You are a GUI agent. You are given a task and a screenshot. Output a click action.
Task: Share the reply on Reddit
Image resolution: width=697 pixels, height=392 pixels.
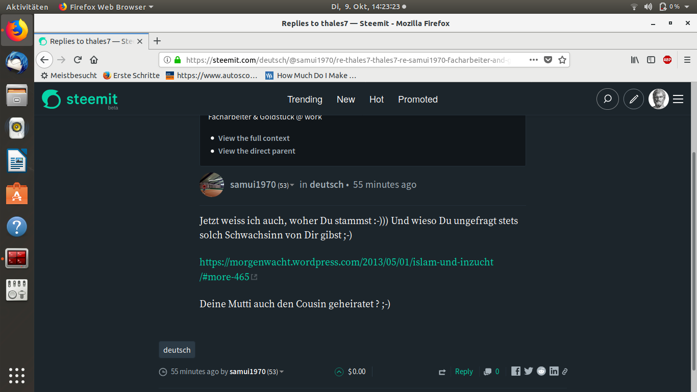(x=541, y=371)
